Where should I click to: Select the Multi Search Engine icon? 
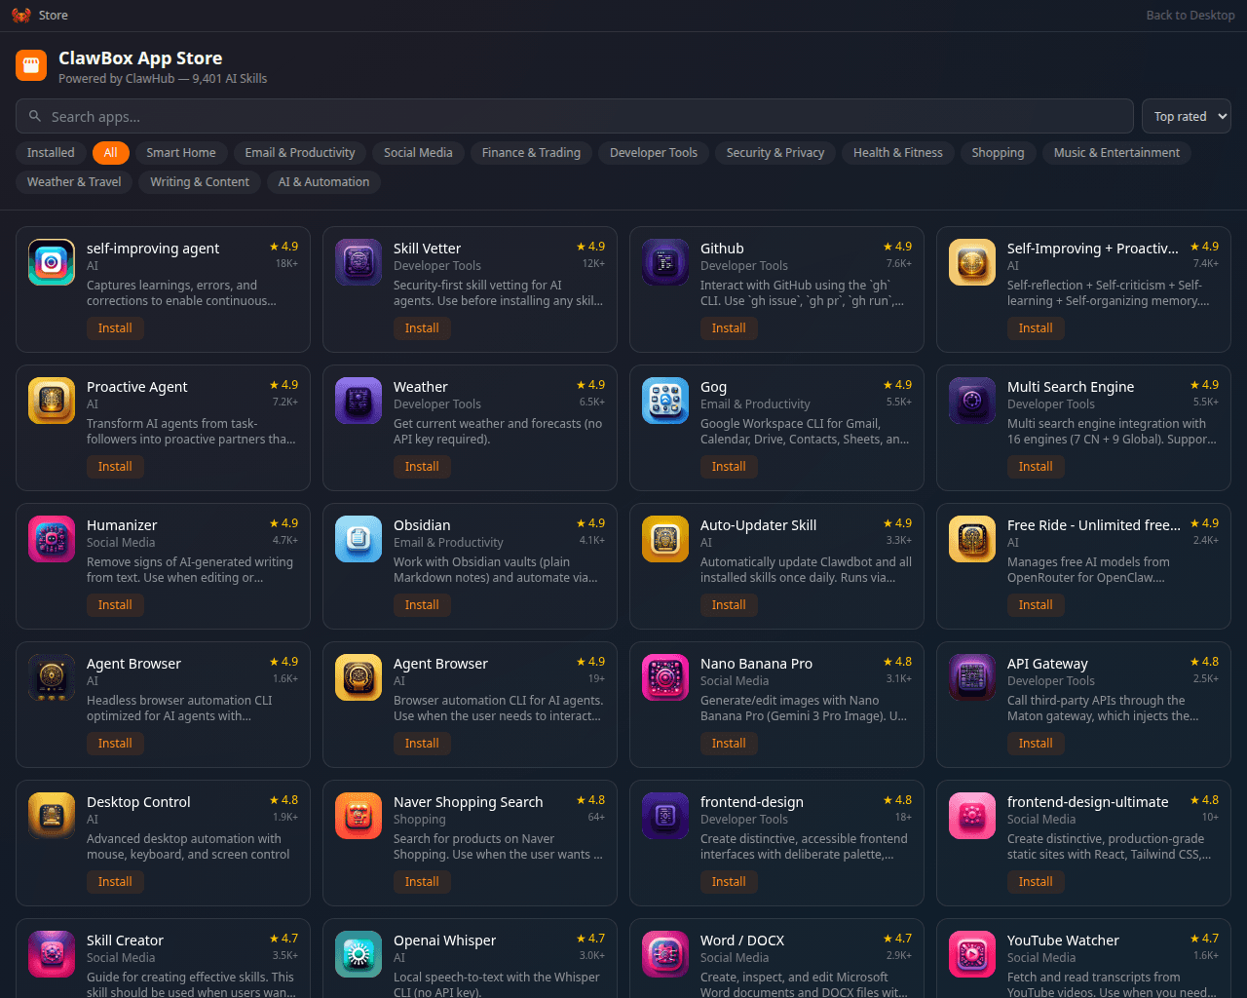(972, 401)
